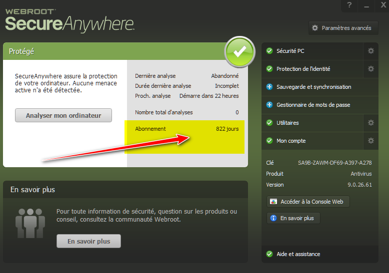Viewport: 389px width, 273px height.
Task: Open Paramètres avancés settings
Action: pyautogui.click(x=343, y=28)
